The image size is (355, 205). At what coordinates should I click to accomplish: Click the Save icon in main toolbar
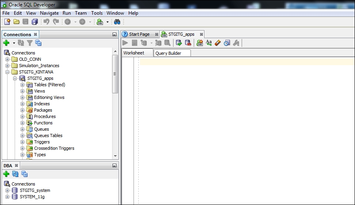pos(25,22)
